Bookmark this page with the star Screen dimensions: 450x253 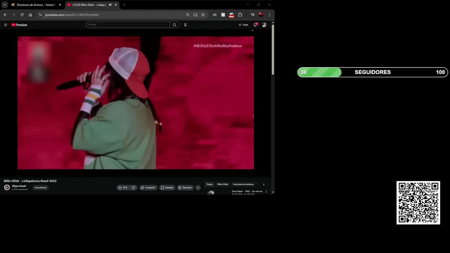(x=203, y=15)
